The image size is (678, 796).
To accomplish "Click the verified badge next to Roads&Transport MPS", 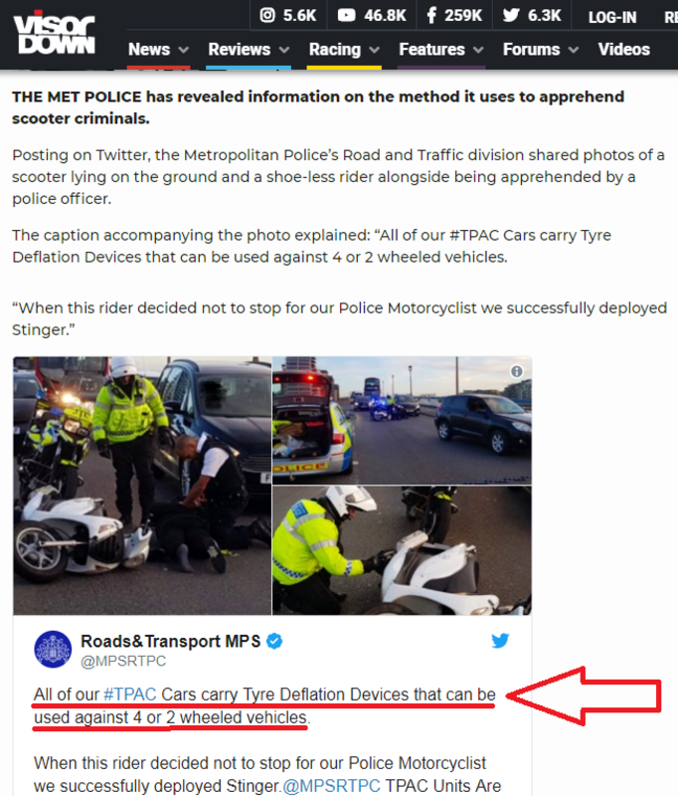I will click(x=274, y=641).
